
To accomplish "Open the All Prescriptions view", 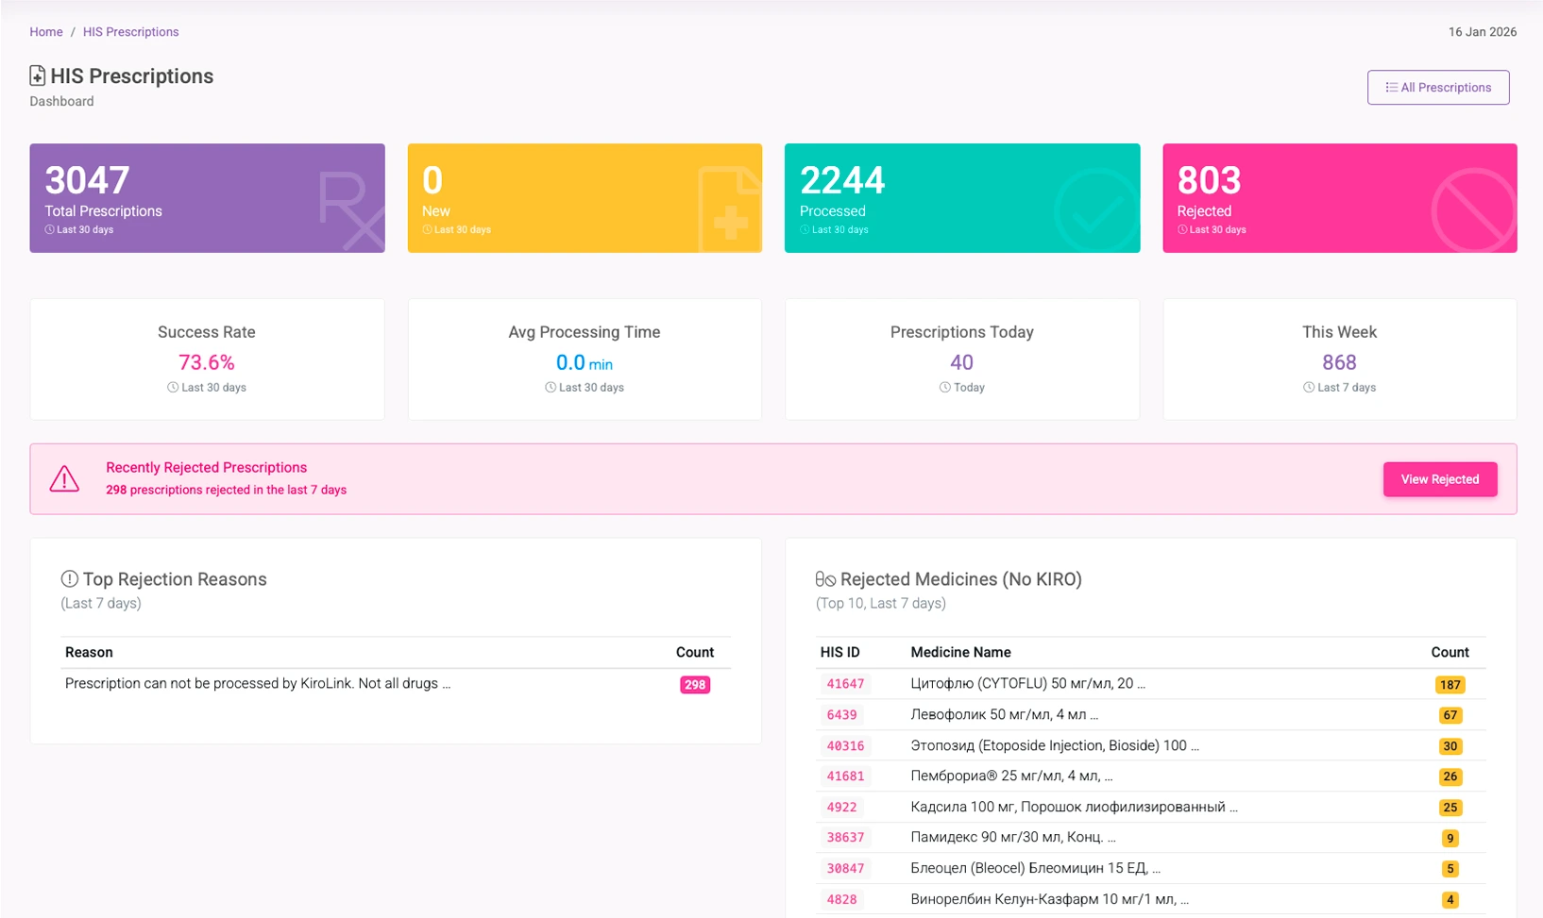I will pos(1438,87).
